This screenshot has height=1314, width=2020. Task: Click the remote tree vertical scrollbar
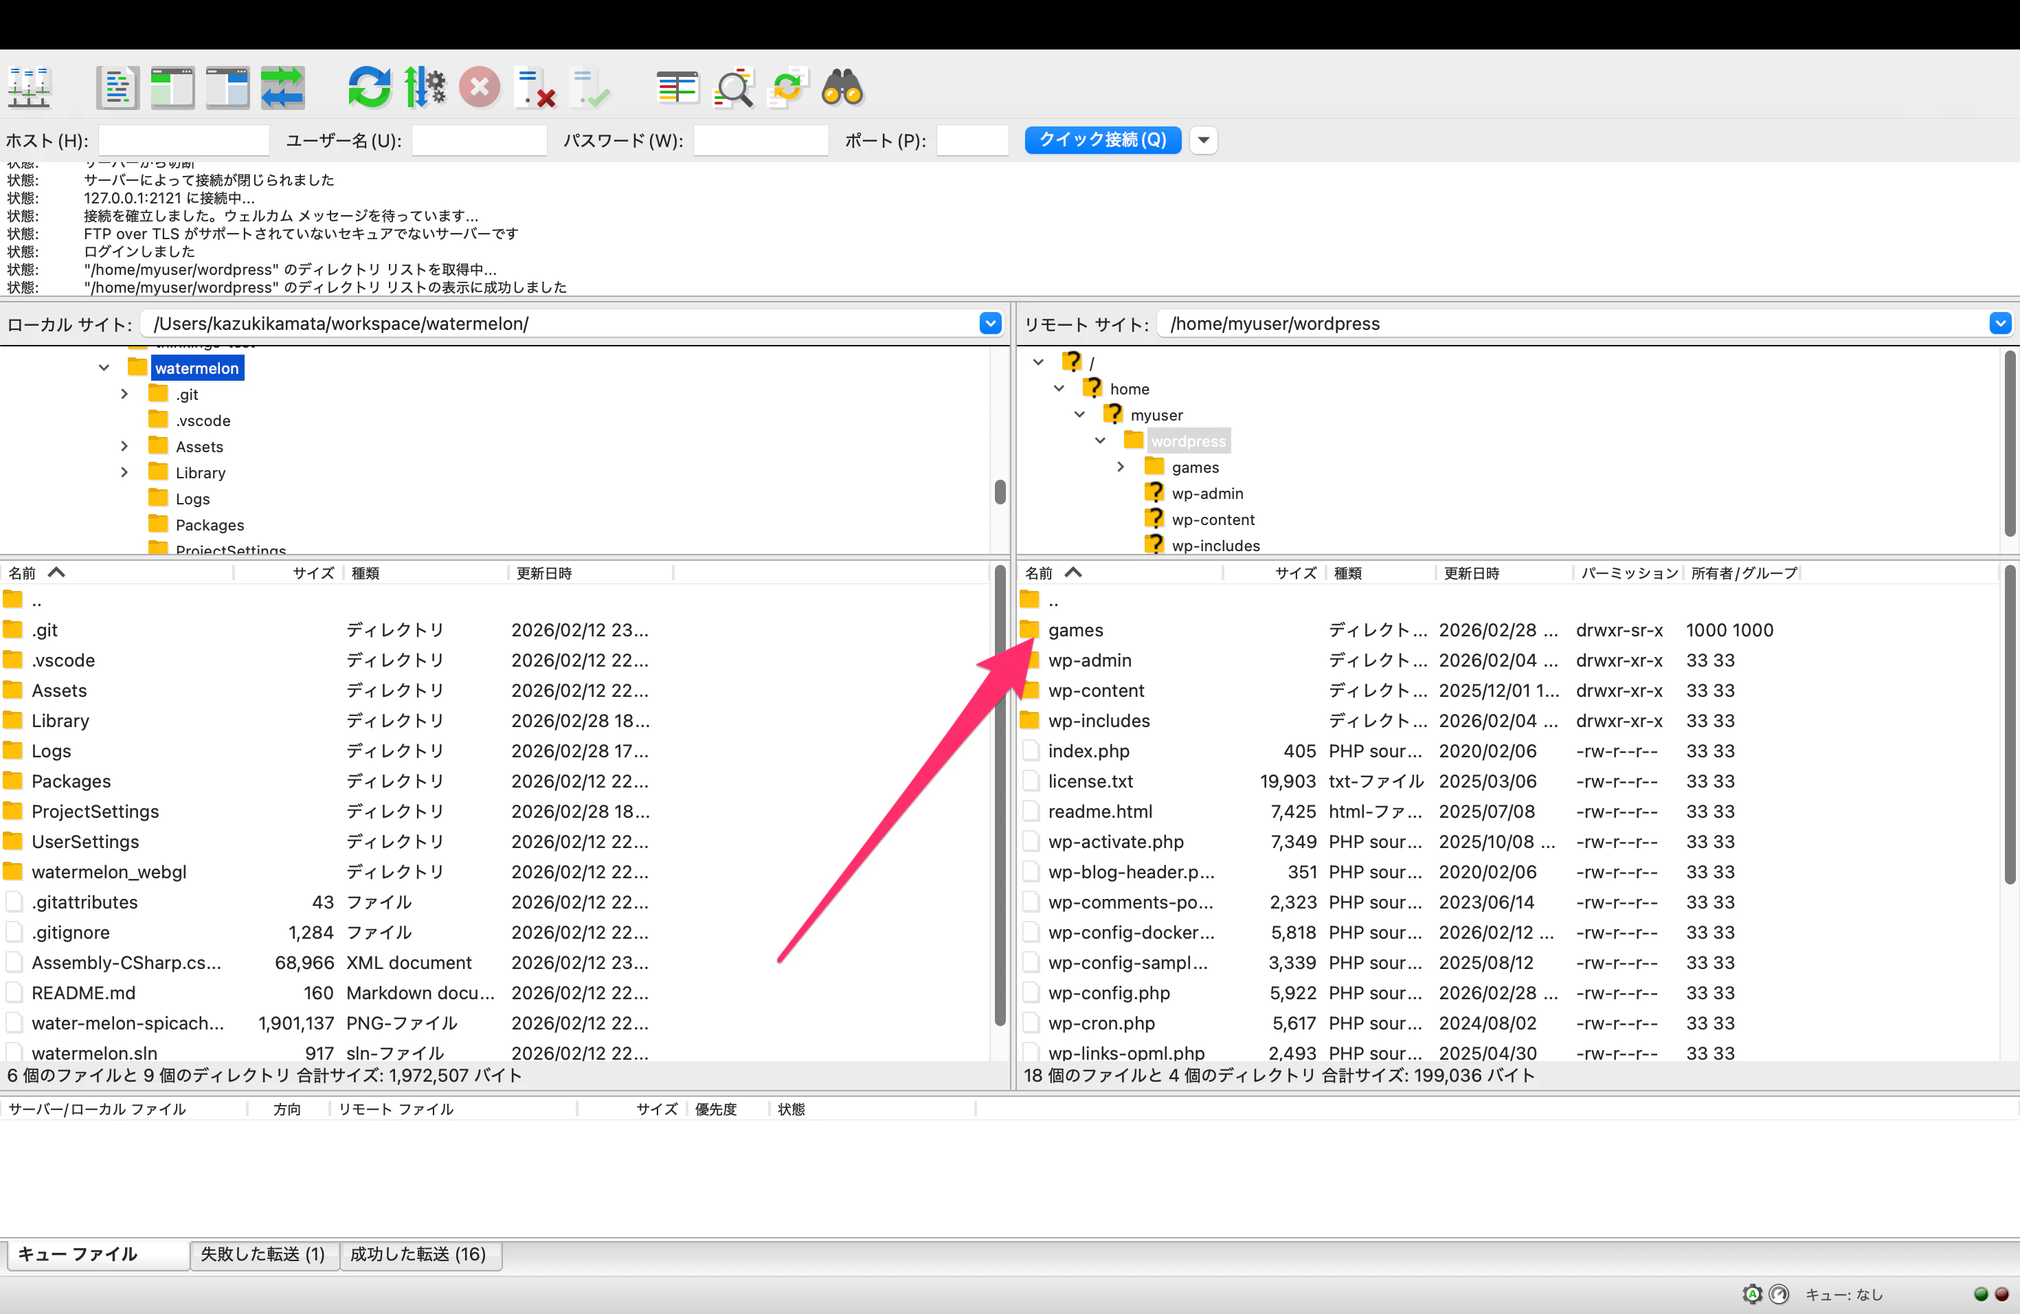(x=2010, y=443)
